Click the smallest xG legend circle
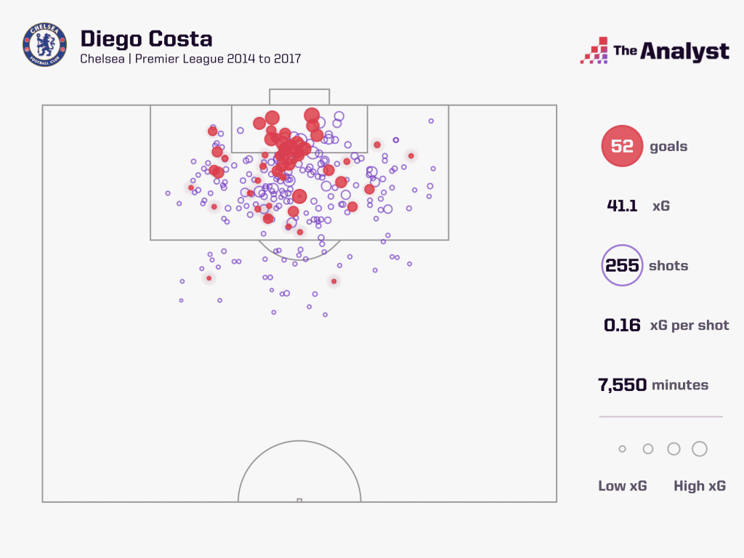The image size is (744, 558). point(622,449)
